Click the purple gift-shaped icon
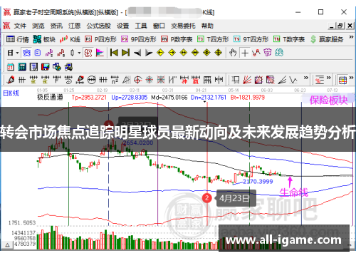 coord(268,53)
